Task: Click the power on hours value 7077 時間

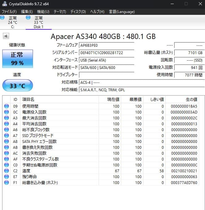Action: [190, 75]
